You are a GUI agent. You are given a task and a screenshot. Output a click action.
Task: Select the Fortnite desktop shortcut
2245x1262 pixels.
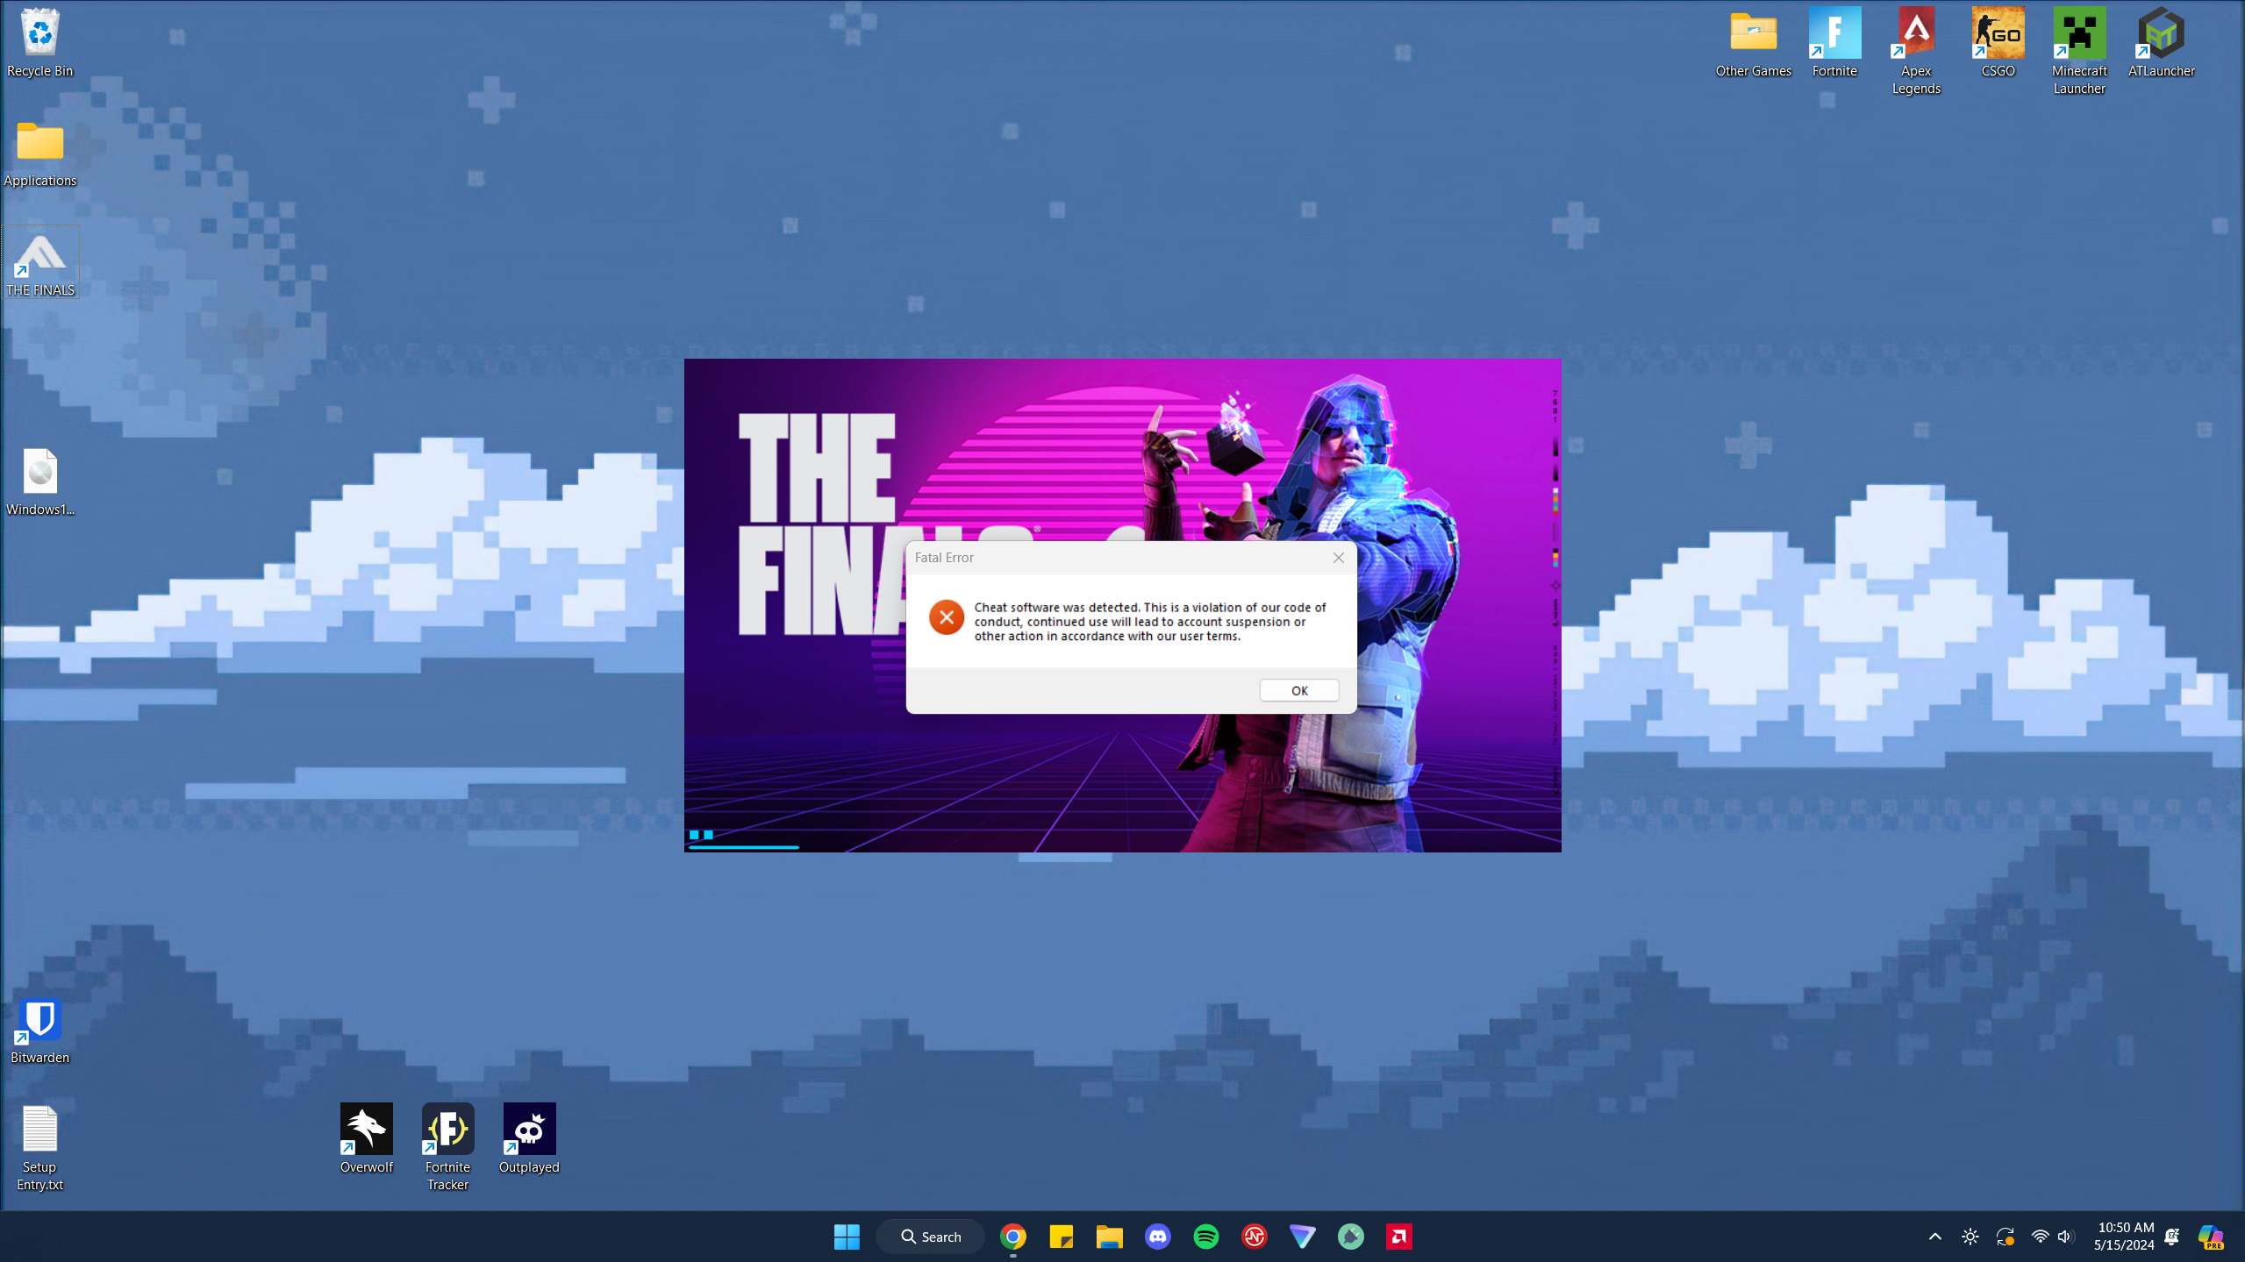click(1834, 43)
